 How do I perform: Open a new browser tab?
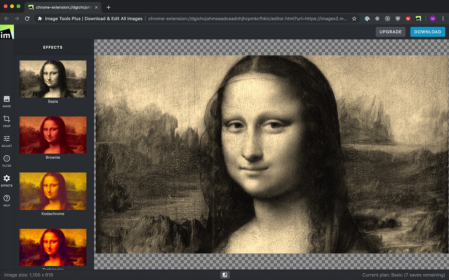pos(108,7)
